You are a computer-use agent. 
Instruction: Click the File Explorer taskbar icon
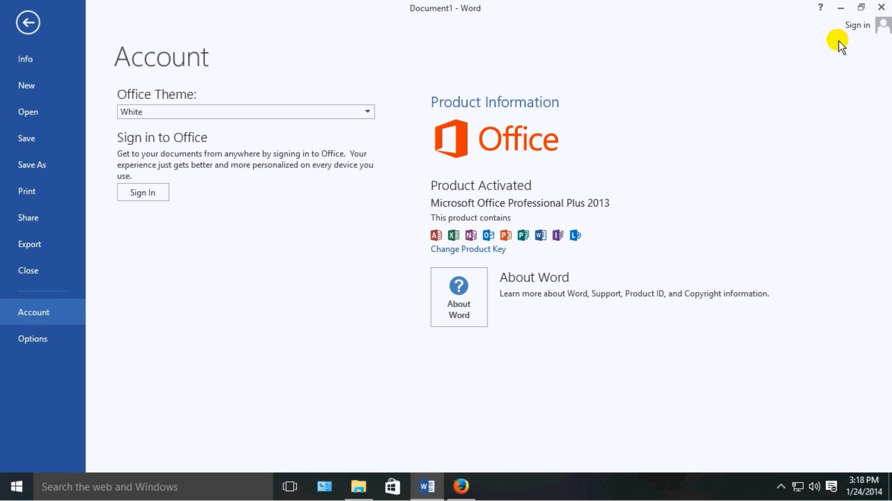pyautogui.click(x=358, y=486)
